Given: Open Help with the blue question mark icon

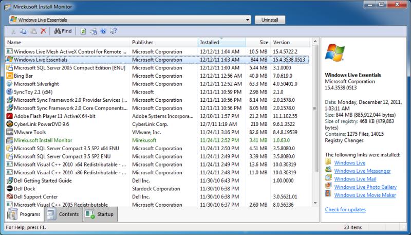Looking at the screenshot, I should [103, 31].
